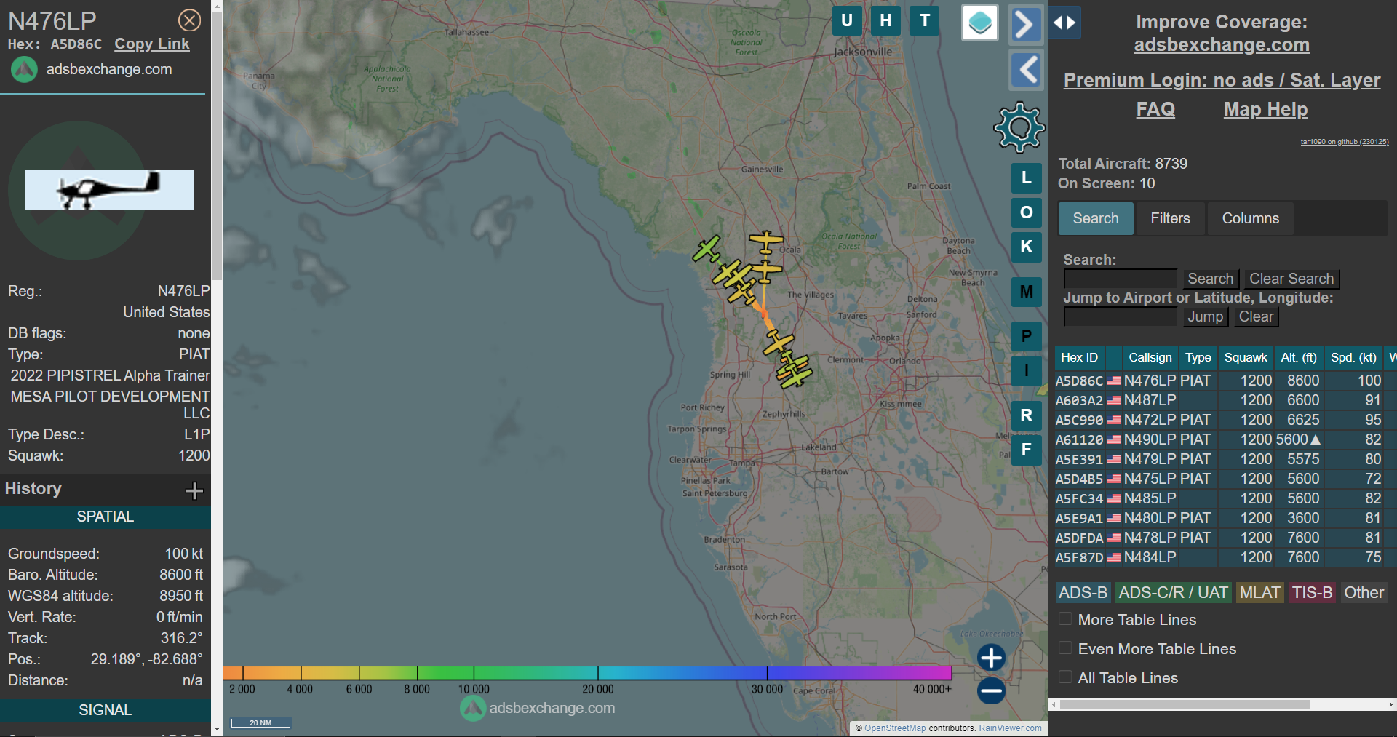Click the T map toggle button
Viewport: 1397px width, 737px height.
(x=924, y=20)
